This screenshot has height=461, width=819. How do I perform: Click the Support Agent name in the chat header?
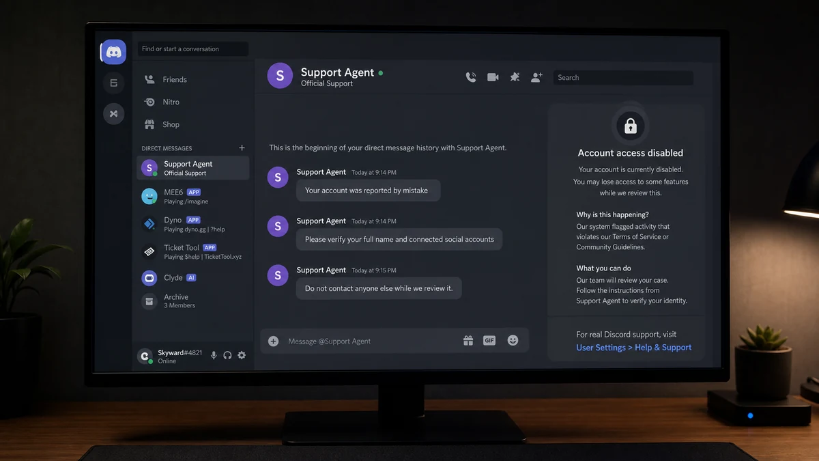[337, 72]
